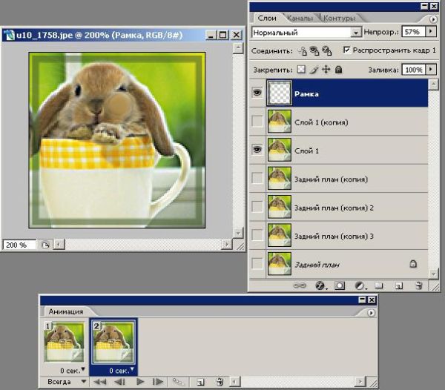
Task: Click the Непрозр. 57% opacity field
Action: pos(413,32)
